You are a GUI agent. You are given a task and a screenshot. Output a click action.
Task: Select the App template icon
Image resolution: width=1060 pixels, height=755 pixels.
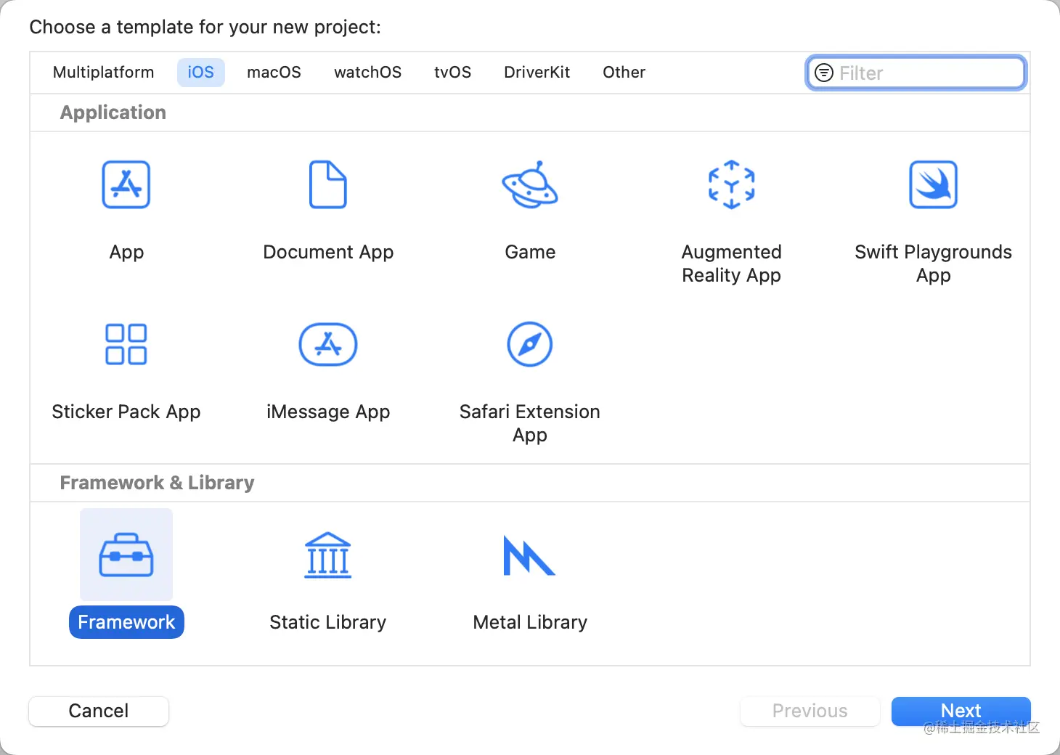(x=126, y=184)
